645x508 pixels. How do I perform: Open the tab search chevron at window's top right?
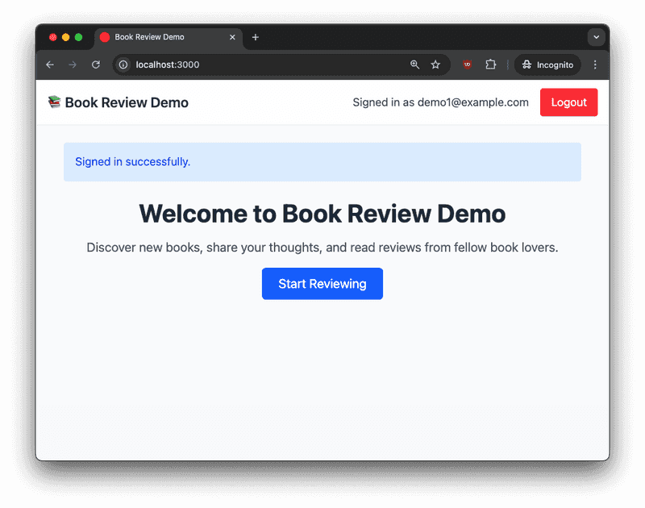point(596,37)
